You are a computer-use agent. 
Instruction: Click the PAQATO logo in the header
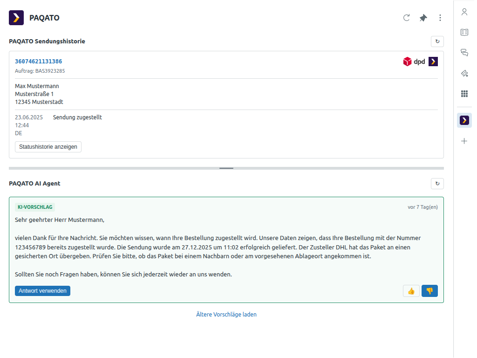[16, 18]
